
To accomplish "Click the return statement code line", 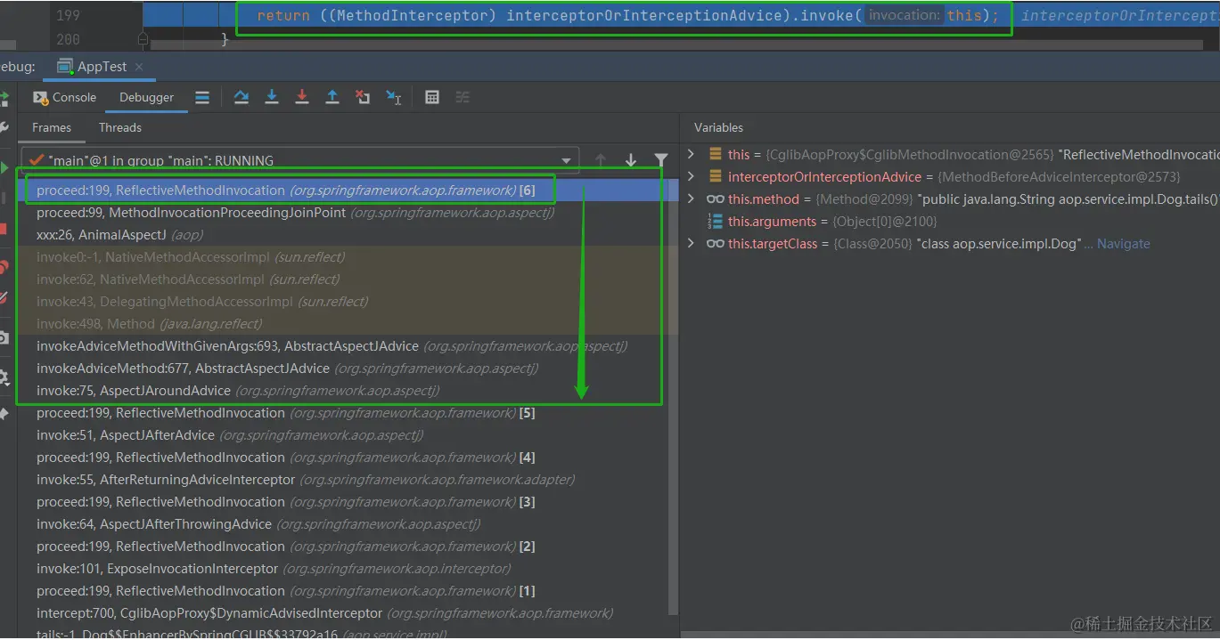I will point(627,16).
